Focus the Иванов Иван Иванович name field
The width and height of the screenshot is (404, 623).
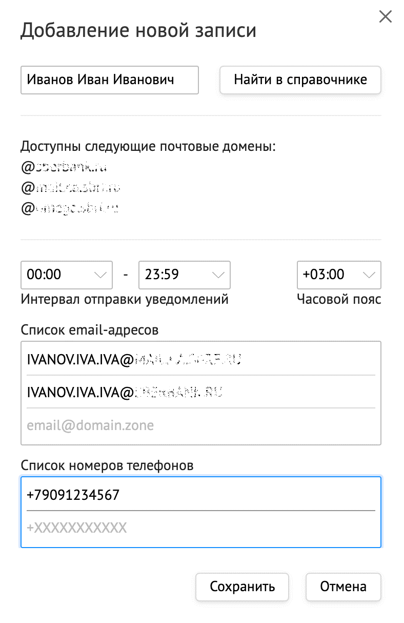coord(109,80)
